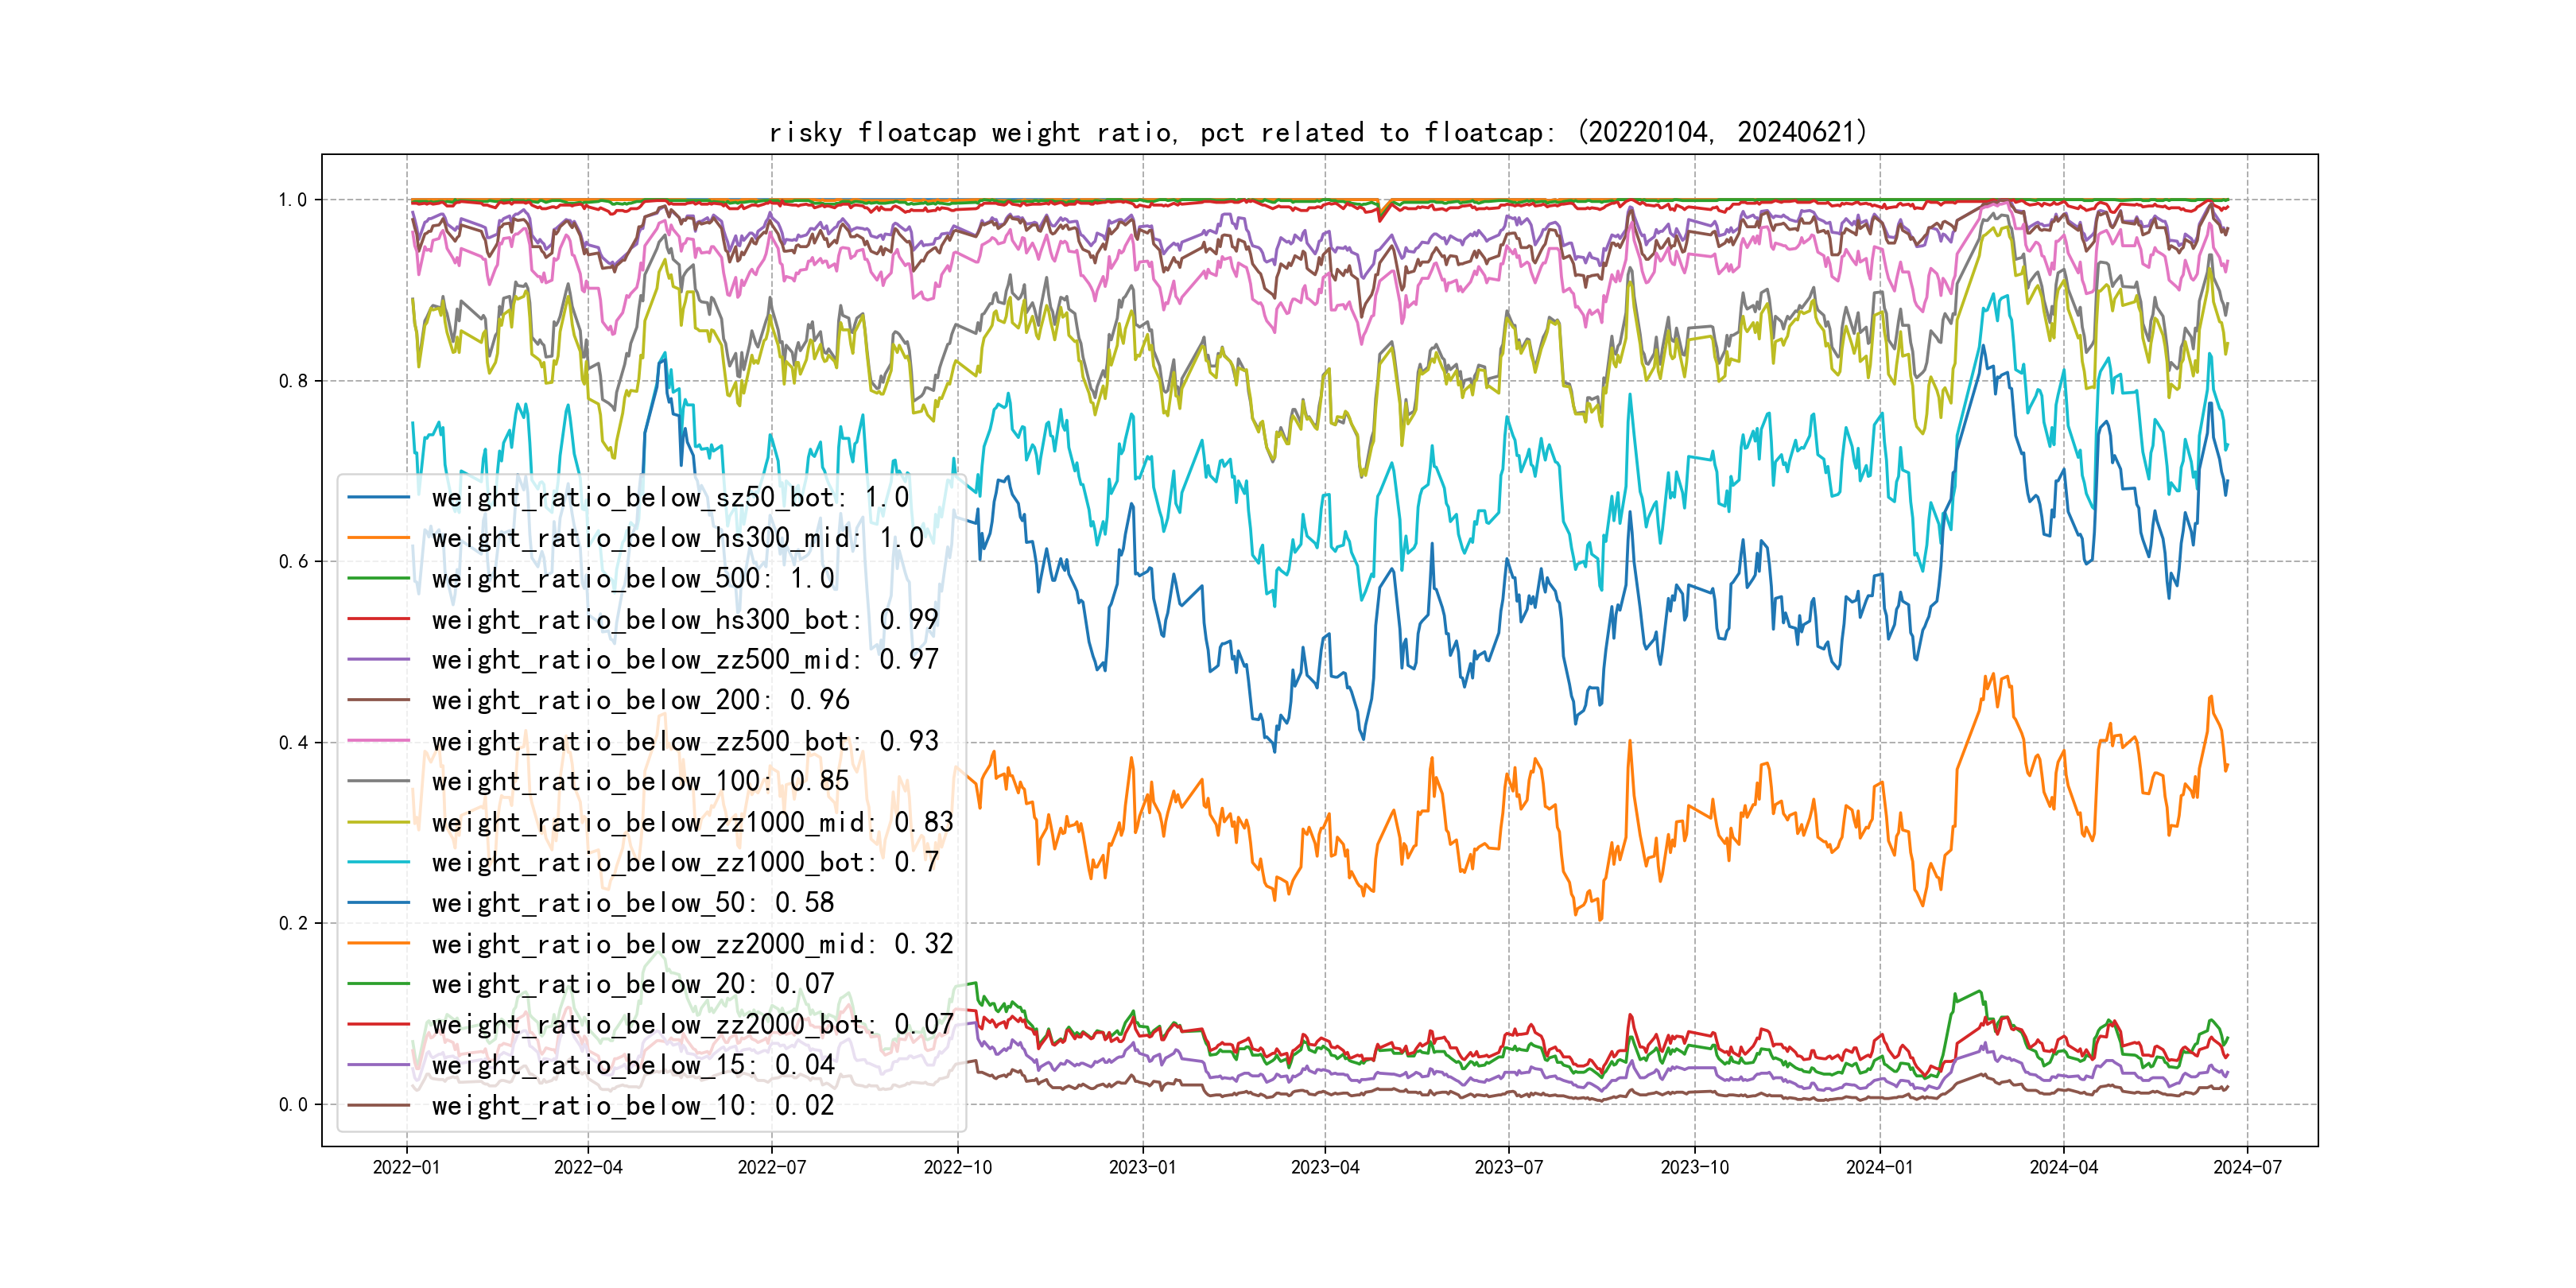Click legend entry weight_ratio_below_200
This screenshot has width=2576, height=1288.
[640, 700]
